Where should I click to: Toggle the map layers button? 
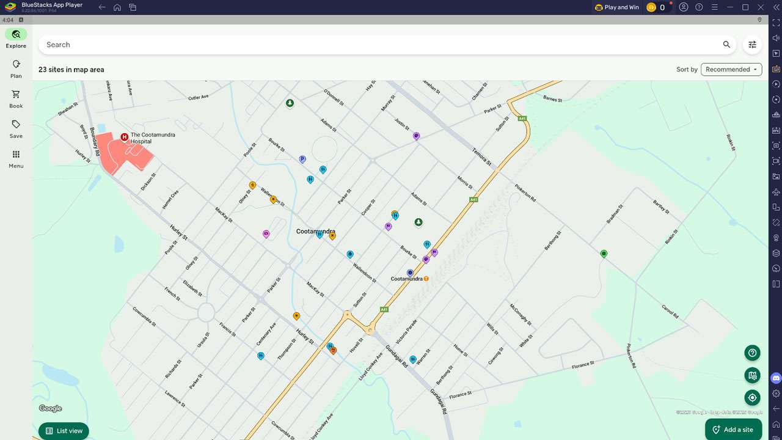(752, 375)
